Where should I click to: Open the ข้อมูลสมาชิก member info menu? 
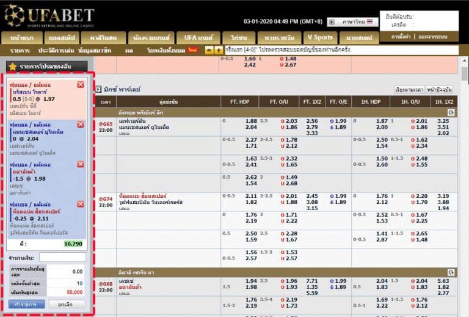95,51
